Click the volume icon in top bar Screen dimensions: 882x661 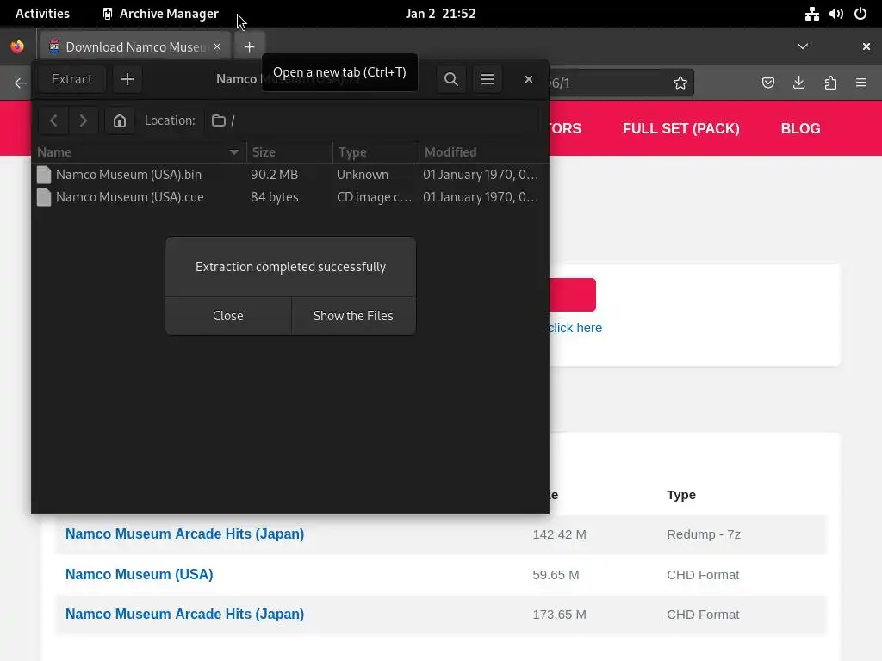tap(835, 14)
